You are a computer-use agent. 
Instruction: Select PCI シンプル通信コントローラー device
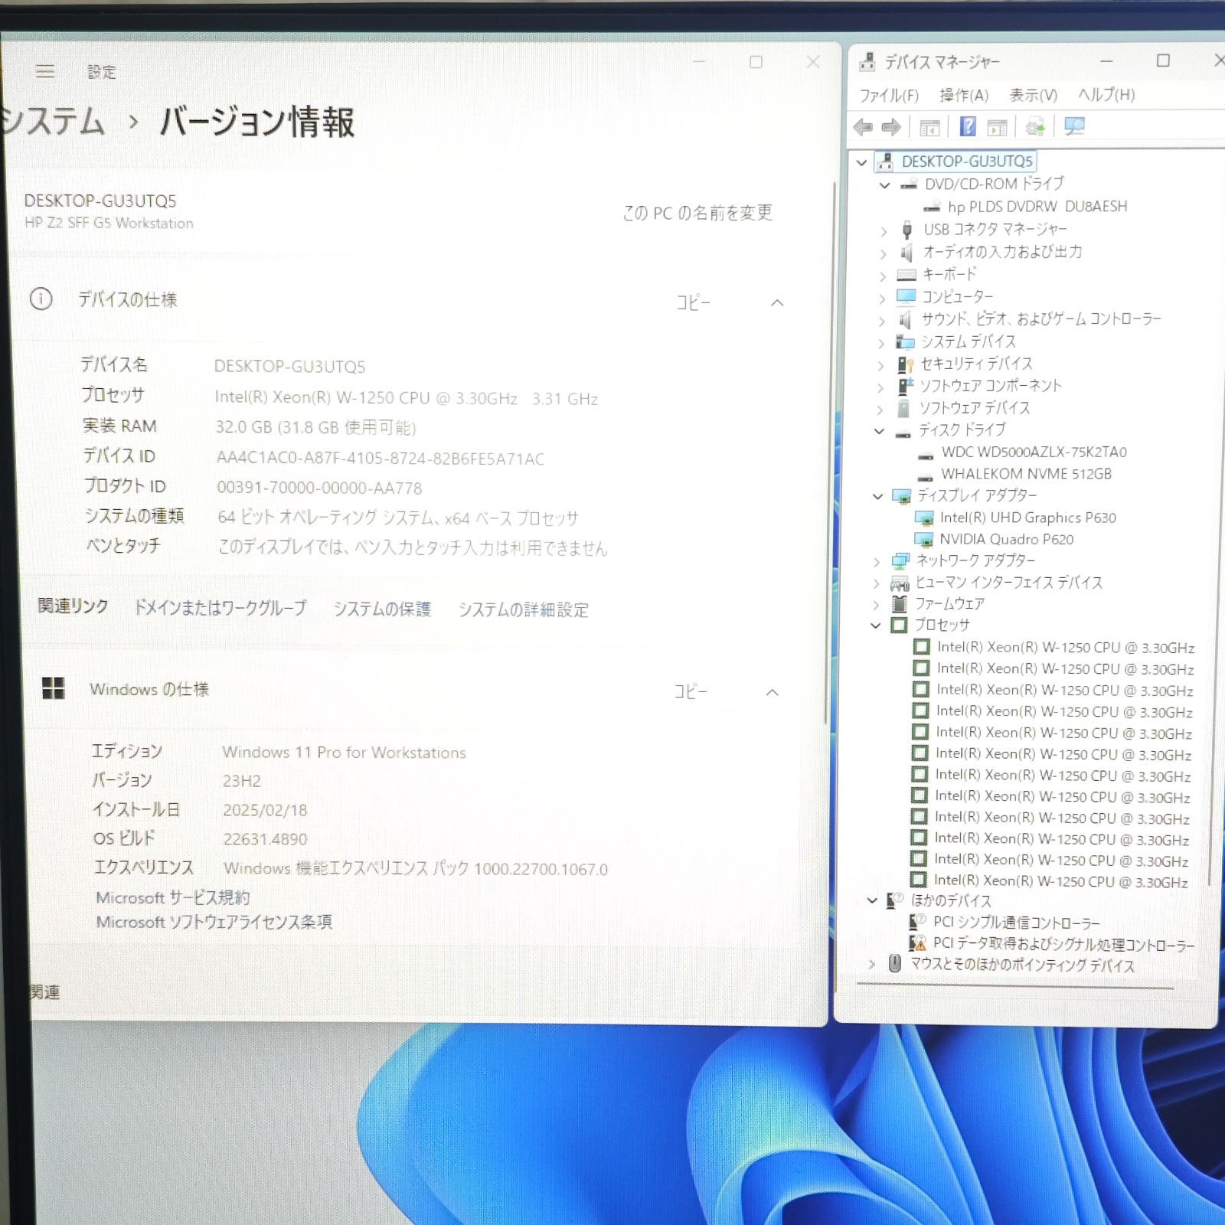pos(1016,923)
